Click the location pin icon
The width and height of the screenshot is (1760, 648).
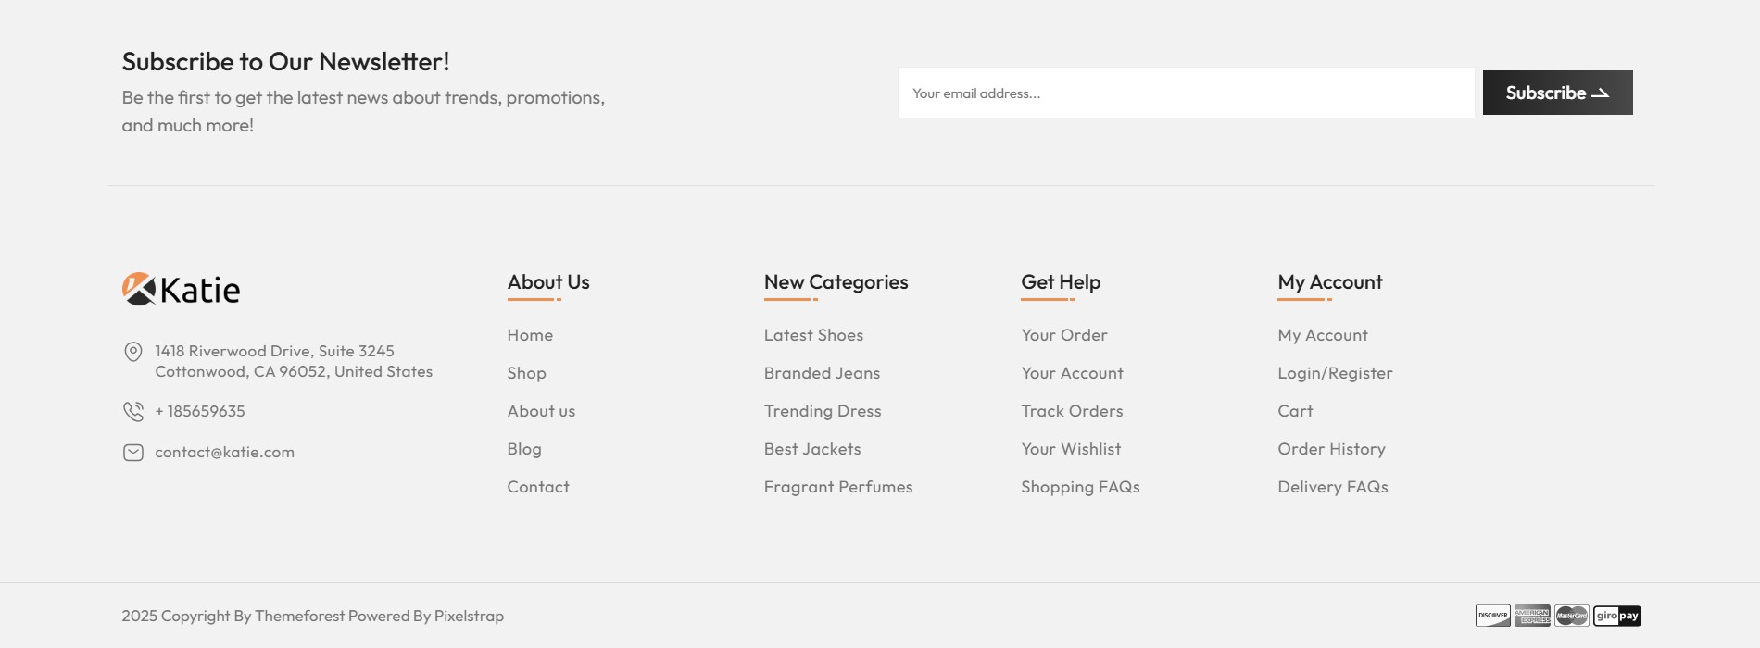pyautogui.click(x=133, y=352)
